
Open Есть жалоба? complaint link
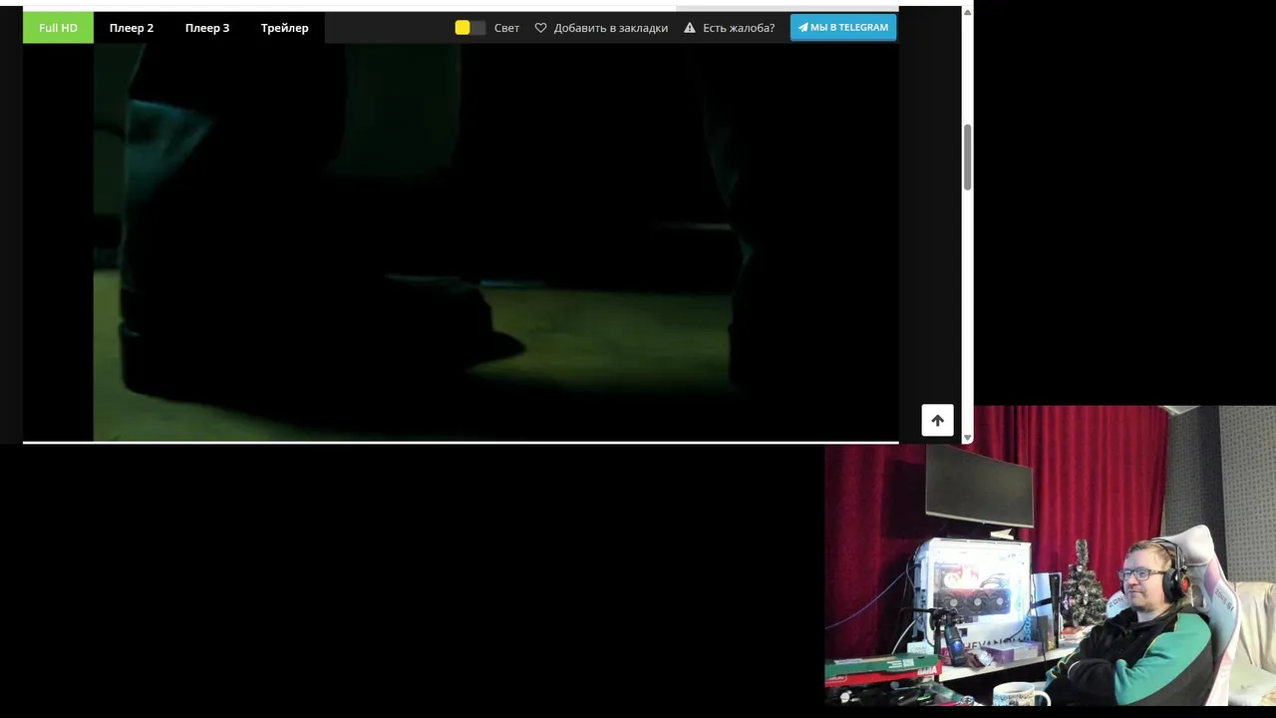click(739, 28)
